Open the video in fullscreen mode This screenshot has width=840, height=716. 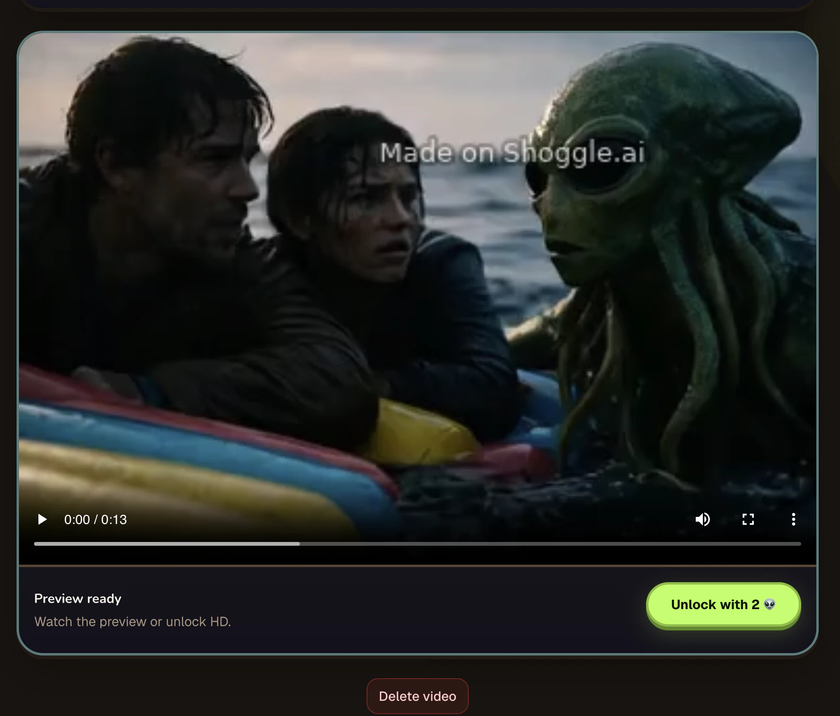click(x=748, y=519)
